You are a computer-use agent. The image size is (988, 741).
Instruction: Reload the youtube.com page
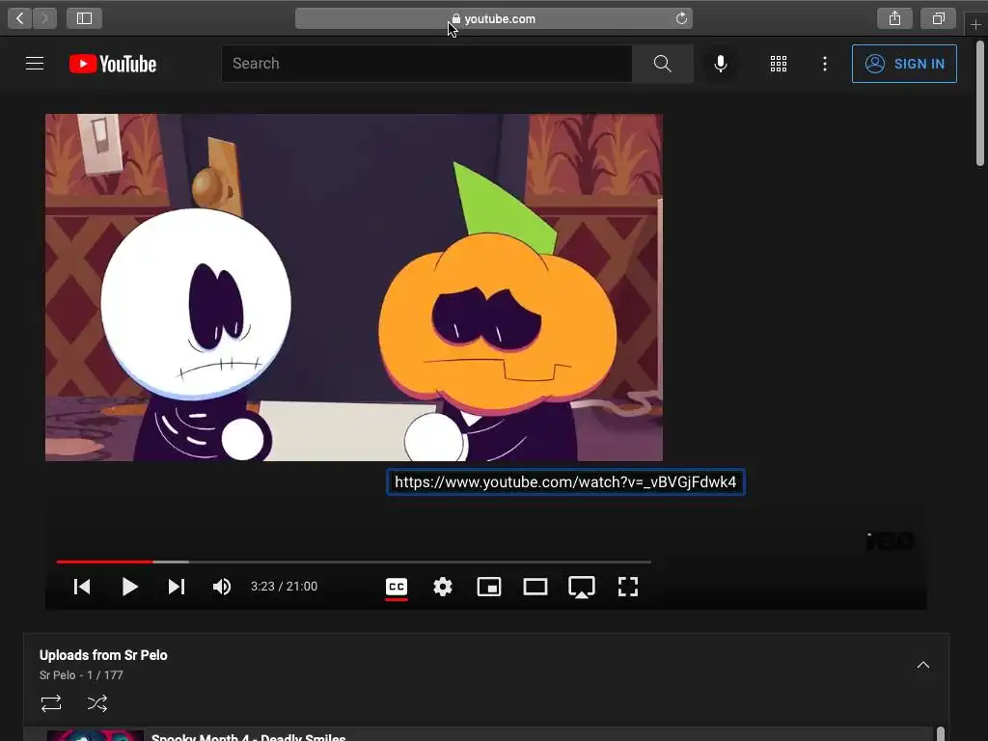click(681, 18)
